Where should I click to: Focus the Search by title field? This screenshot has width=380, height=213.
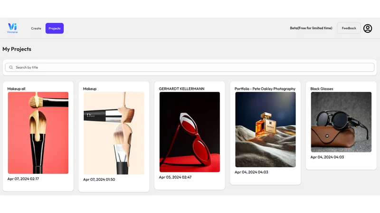point(190,67)
